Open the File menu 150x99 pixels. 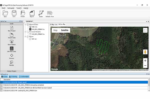(x=3, y=8)
